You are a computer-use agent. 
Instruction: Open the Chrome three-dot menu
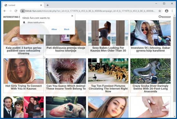tap(172, 11)
